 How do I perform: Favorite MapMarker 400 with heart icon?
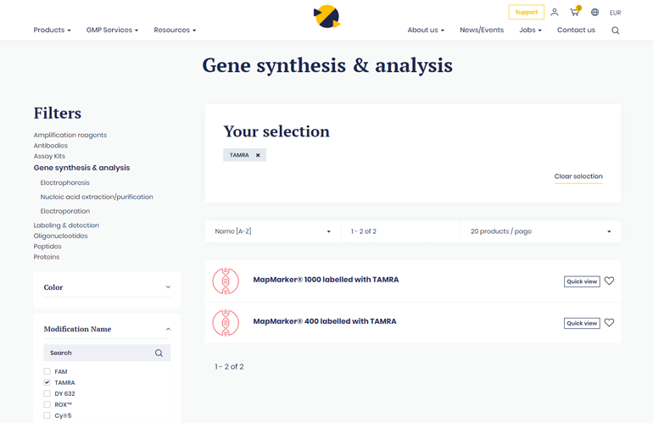(x=609, y=323)
